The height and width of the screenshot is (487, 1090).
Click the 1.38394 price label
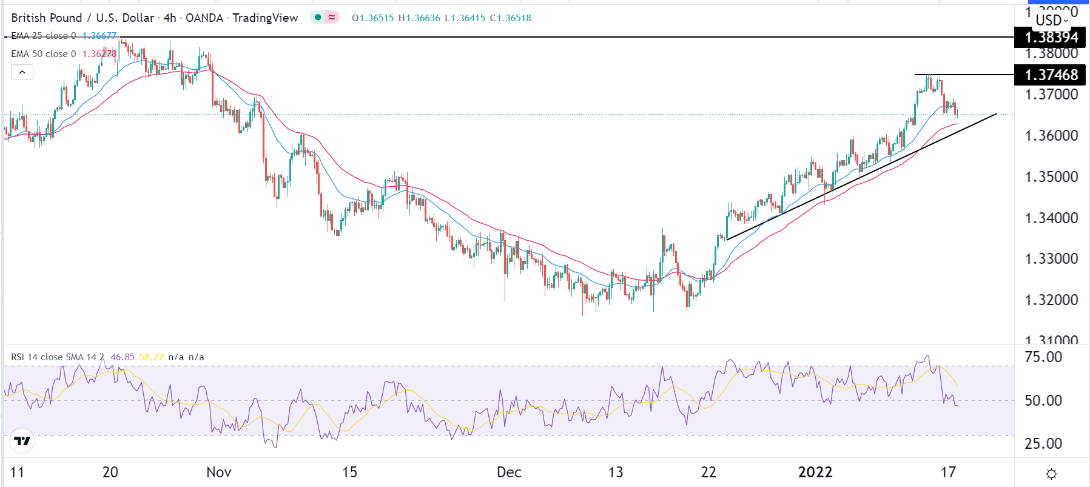click(1051, 38)
